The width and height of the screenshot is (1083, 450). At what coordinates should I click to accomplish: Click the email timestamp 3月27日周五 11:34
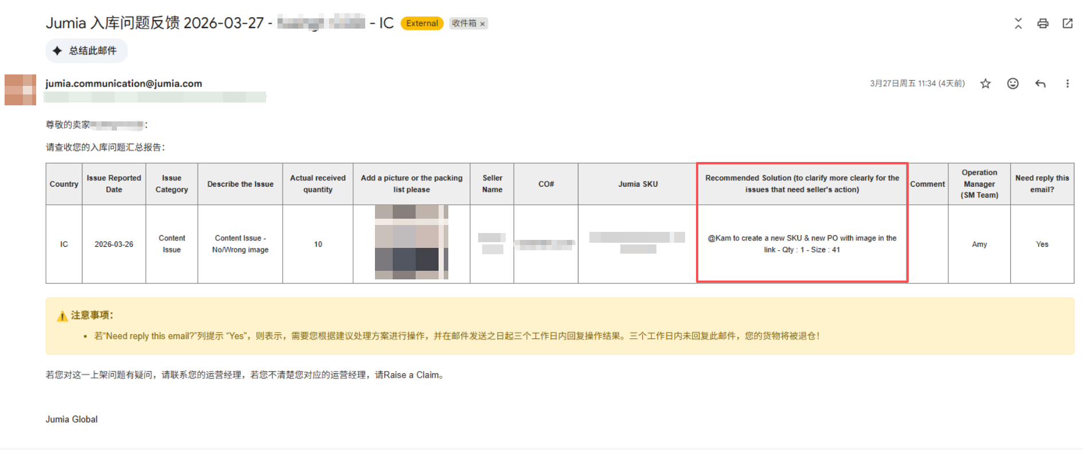(x=917, y=84)
